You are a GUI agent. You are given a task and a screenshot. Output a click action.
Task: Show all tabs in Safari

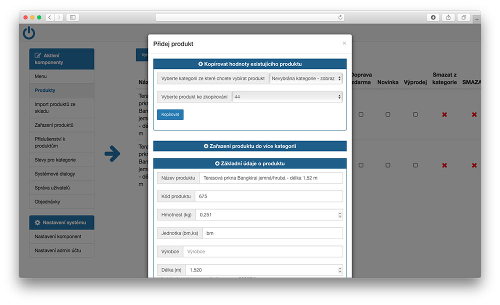[463, 17]
